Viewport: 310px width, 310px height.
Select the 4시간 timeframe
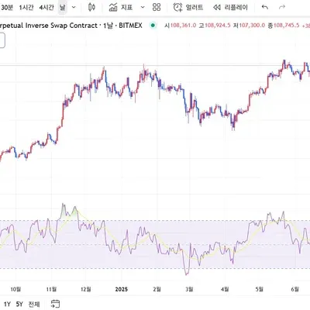coord(46,8)
